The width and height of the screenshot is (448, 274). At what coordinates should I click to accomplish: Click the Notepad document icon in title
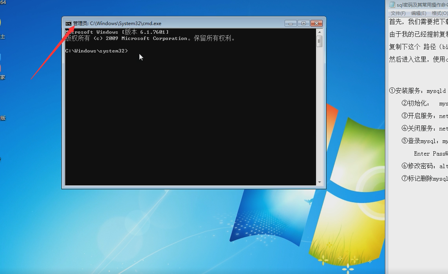click(392, 5)
